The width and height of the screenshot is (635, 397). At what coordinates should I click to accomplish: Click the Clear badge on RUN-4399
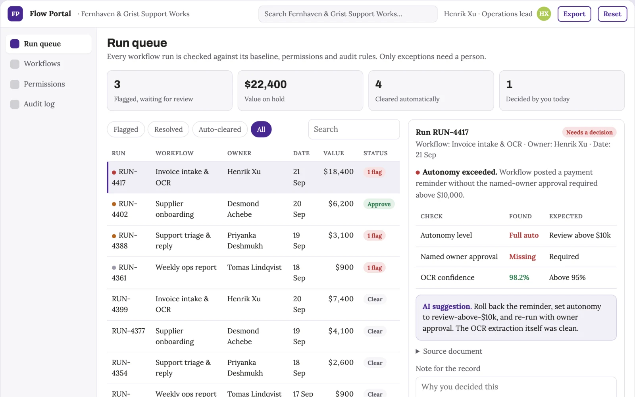pos(375,299)
